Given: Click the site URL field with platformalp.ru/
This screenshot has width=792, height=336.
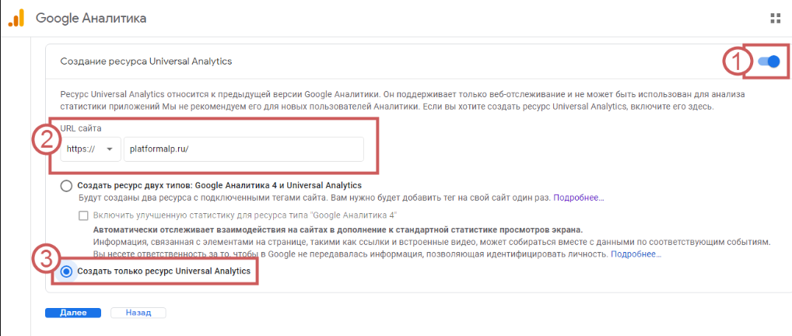Looking at the screenshot, I should pyautogui.click(x=243, y=149).
